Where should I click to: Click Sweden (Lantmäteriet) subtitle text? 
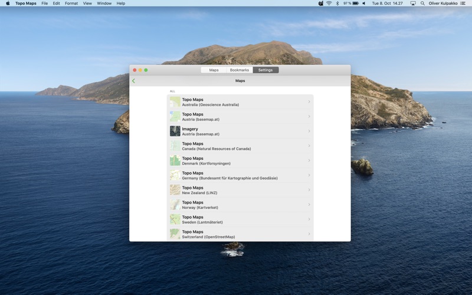202,222
